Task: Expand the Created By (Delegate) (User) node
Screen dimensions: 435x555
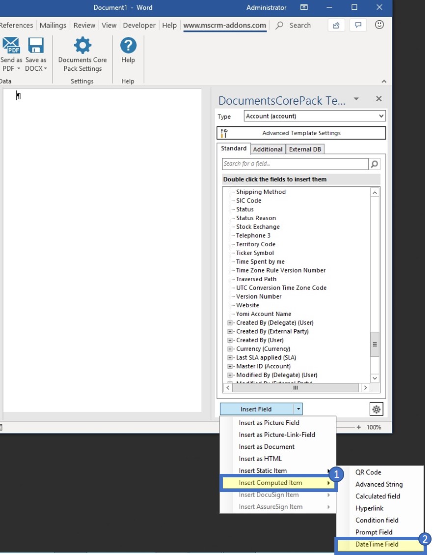Action: click(x=230, y=323)
